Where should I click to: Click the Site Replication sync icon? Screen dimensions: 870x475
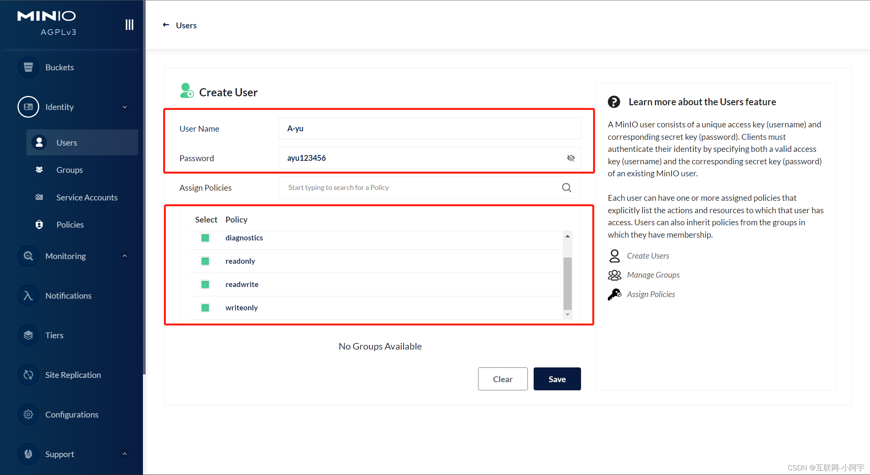tap(28, 375)
